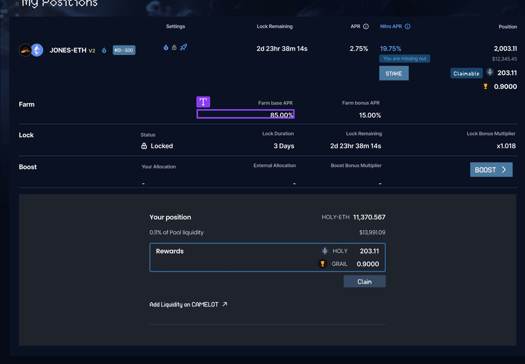Click the JONES-ETH pair name
This screenshot has height=364, width=525.
click(x=68, y=50)
